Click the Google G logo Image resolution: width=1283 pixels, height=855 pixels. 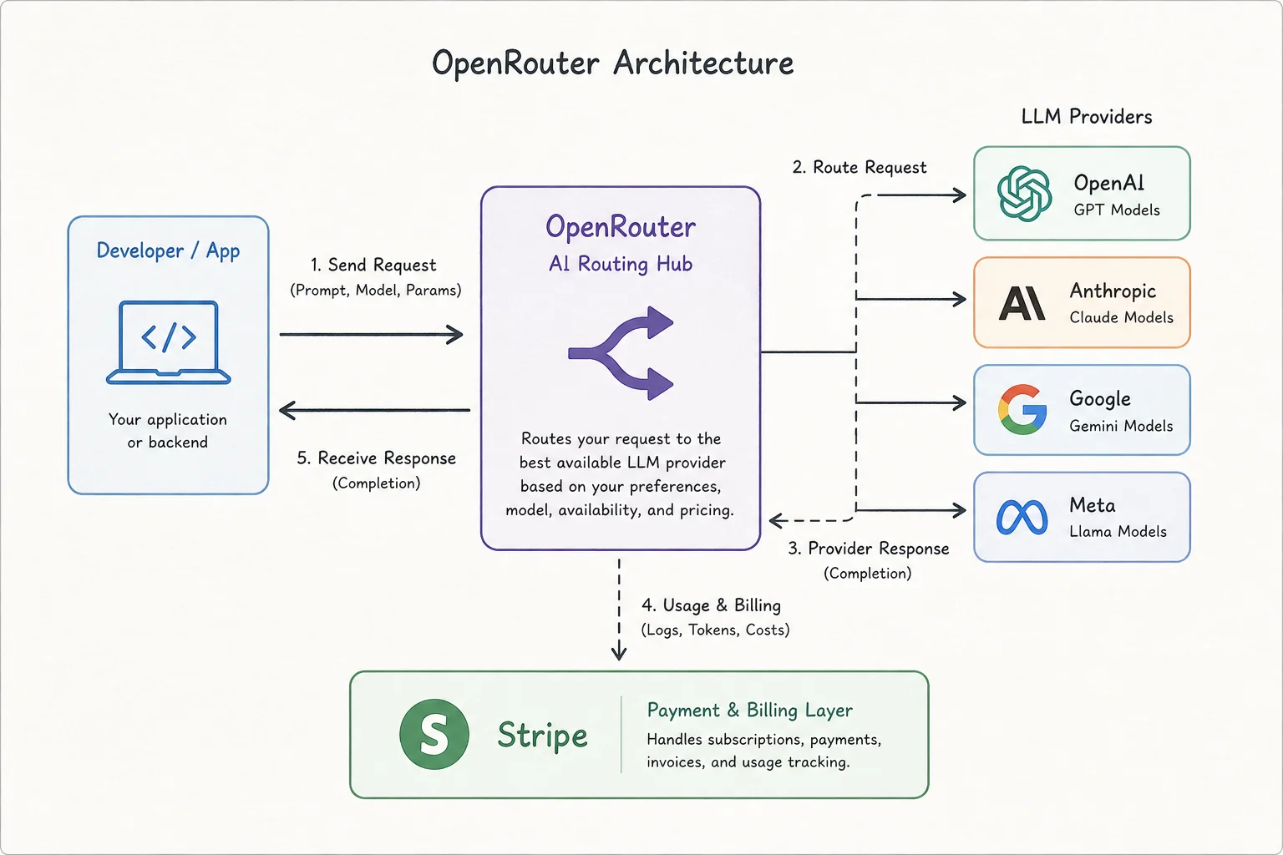tap(1022, 410)
